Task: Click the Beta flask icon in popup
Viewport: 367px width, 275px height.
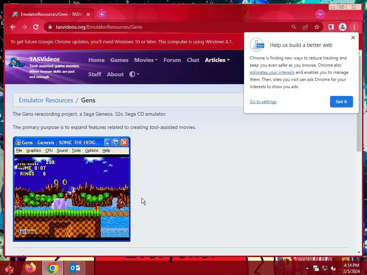Action: click(x=257, y=45)
